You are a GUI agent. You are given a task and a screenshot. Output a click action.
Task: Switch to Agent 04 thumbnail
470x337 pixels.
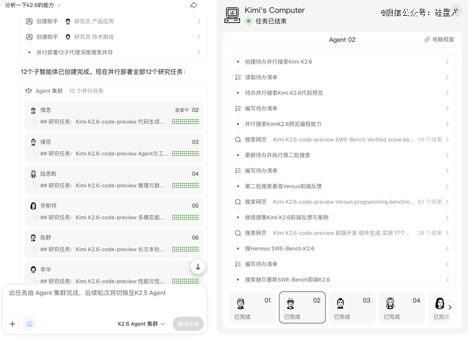click(x=401, y=308)
